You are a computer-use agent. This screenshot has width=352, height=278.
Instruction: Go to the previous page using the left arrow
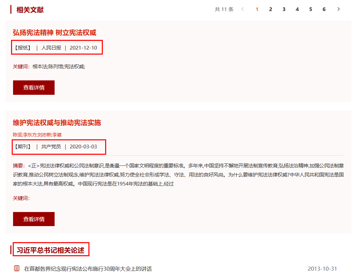[242, 9]
